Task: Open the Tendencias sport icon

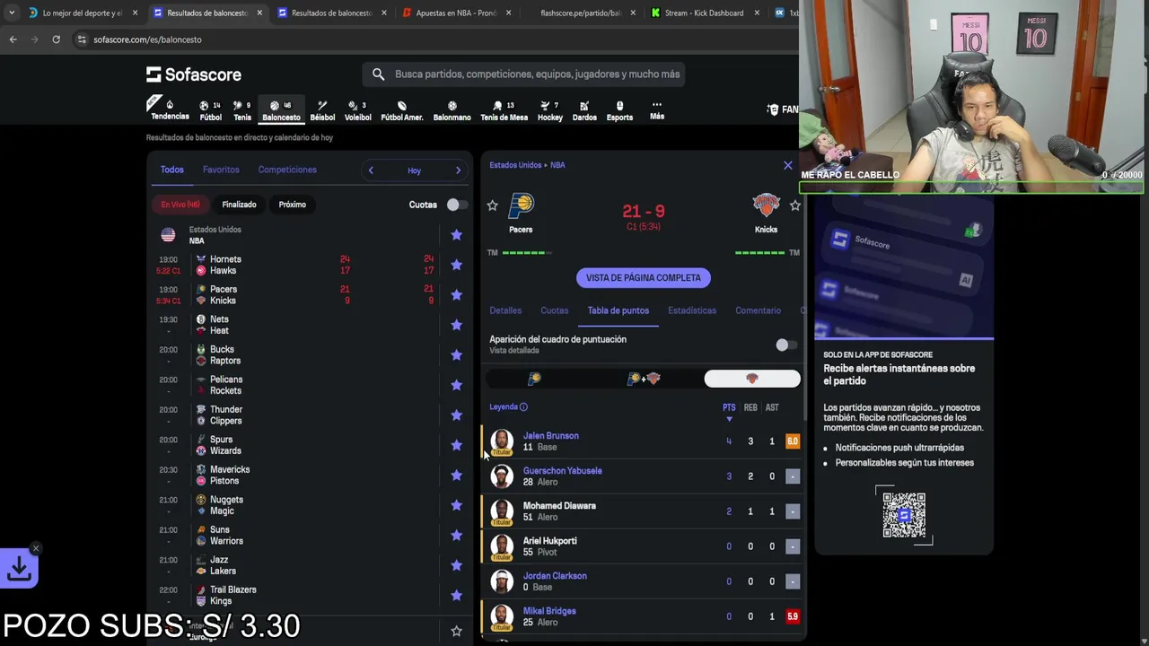Action: pos(170,109)
